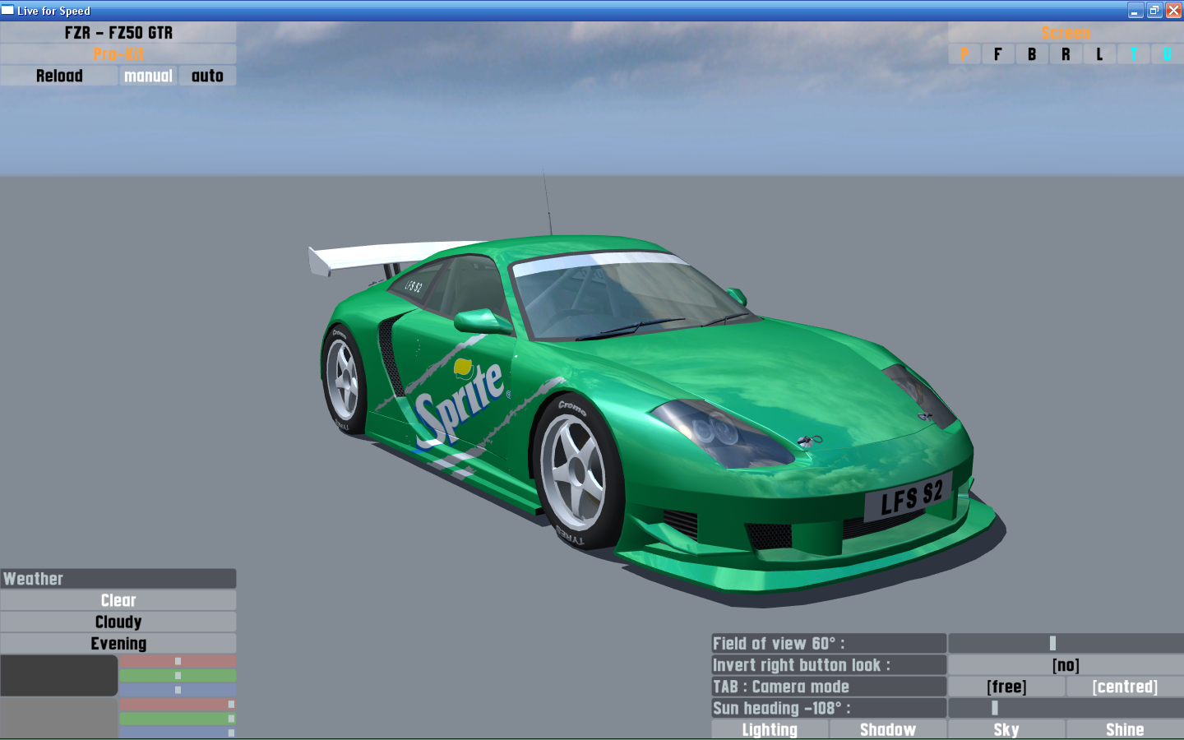Choose the L view button
The height and width of the screenshot is (740, 1184).
pos(1099,54)
